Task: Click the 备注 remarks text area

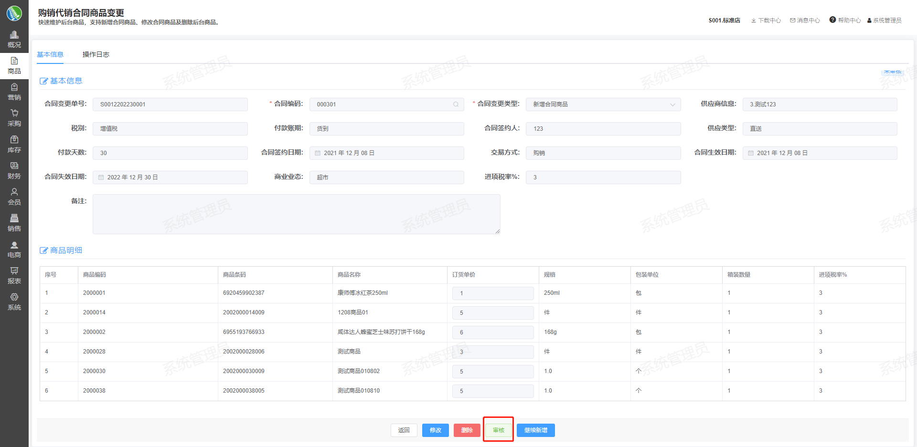Action: [x=296, y=214]
